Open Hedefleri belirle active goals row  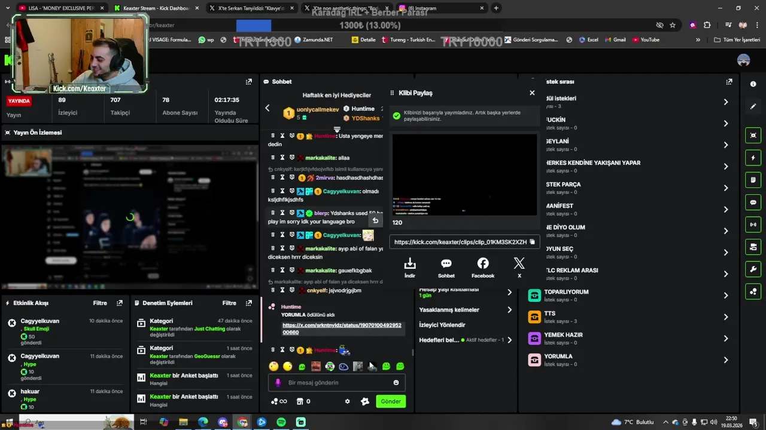click(x=466, y=340)
